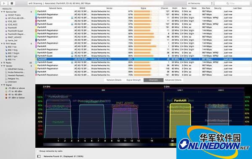Sort by Vendor column header
This screenshot has width=252, height=159.
coord(109,8)
